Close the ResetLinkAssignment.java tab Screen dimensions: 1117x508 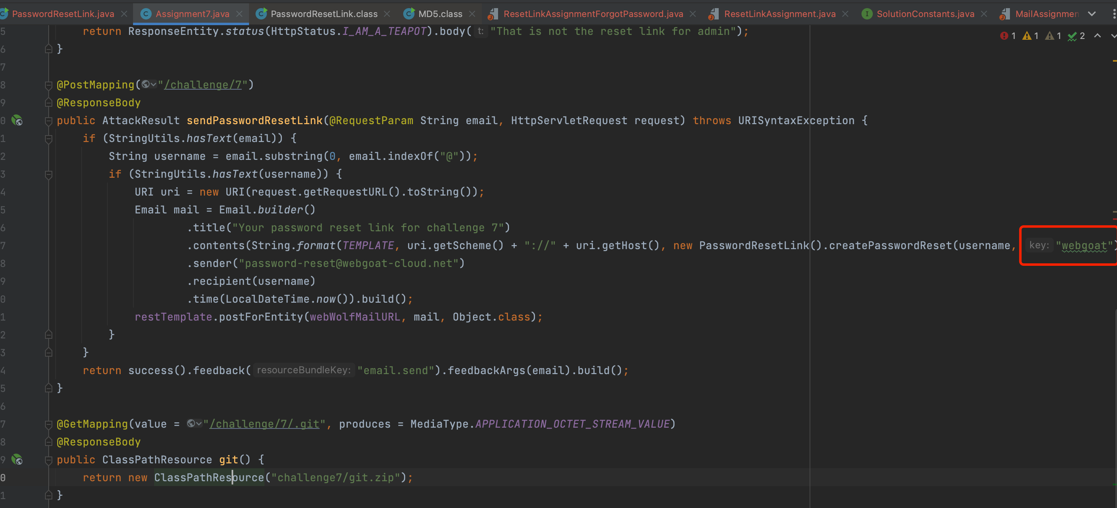click(845, 14)
